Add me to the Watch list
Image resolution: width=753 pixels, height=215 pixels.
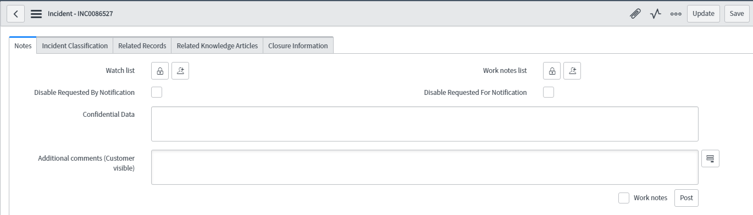pos(180,71)
